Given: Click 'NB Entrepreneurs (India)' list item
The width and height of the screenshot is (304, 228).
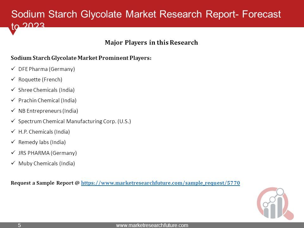Looking at the screenshot, I should (x=48, y=111).
